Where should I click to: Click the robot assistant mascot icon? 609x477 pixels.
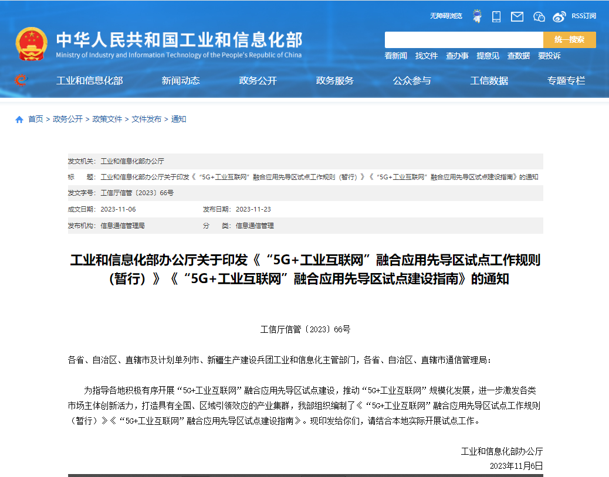(477, 16)
